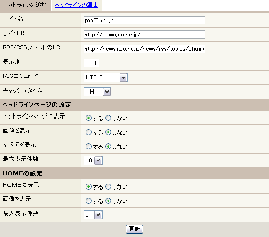Click the サイトURL input field
The image size is (269, 237).
144,35
